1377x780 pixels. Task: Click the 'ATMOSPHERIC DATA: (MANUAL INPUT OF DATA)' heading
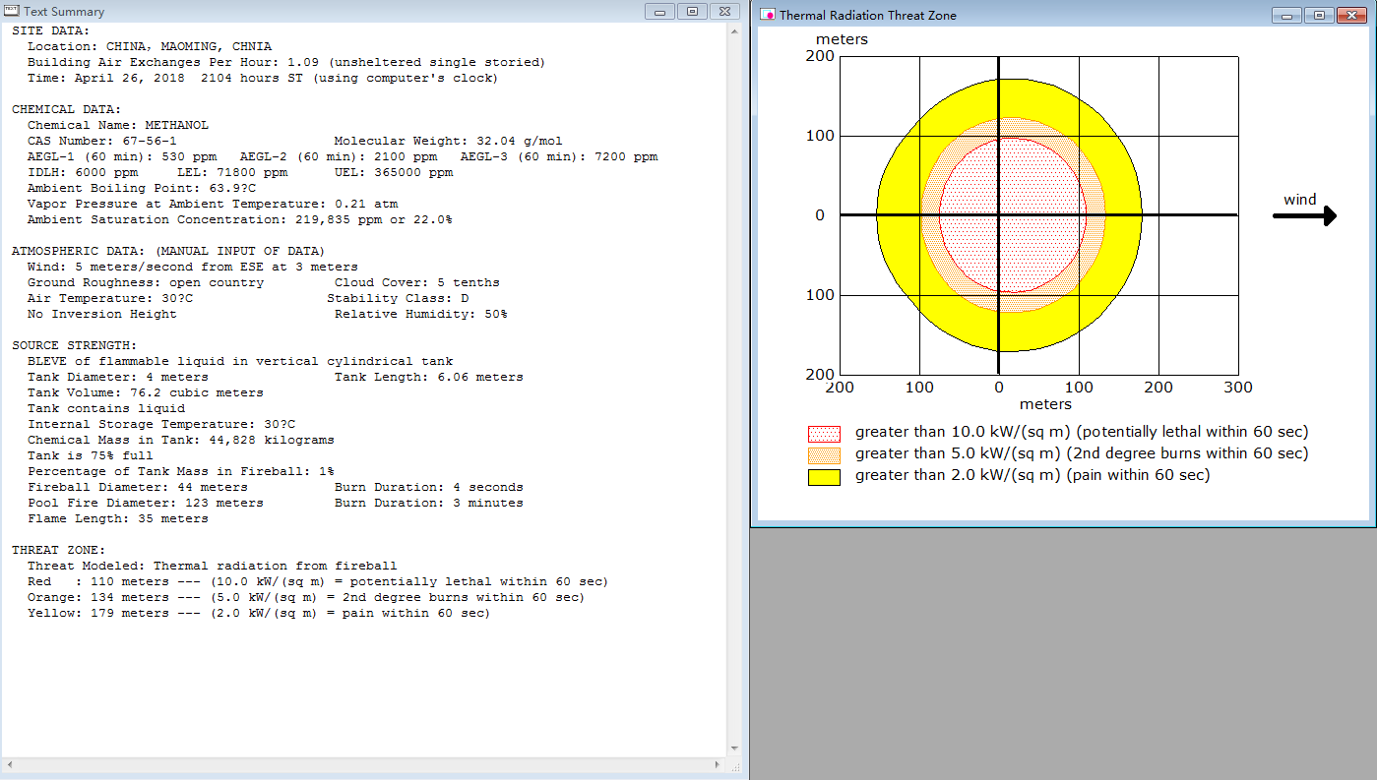(168, 251)
